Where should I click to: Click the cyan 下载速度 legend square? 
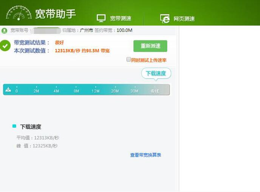pyautogui.click(x=14, y=126)
